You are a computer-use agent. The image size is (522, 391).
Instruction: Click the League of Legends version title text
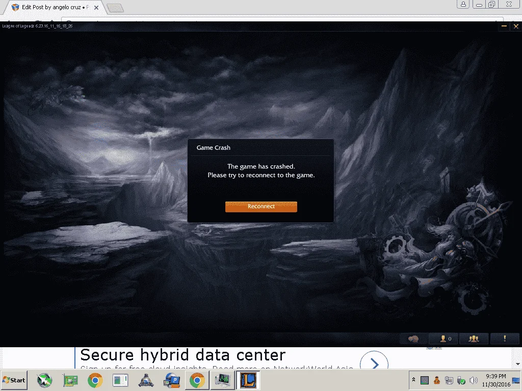click(x=37, y=26)
